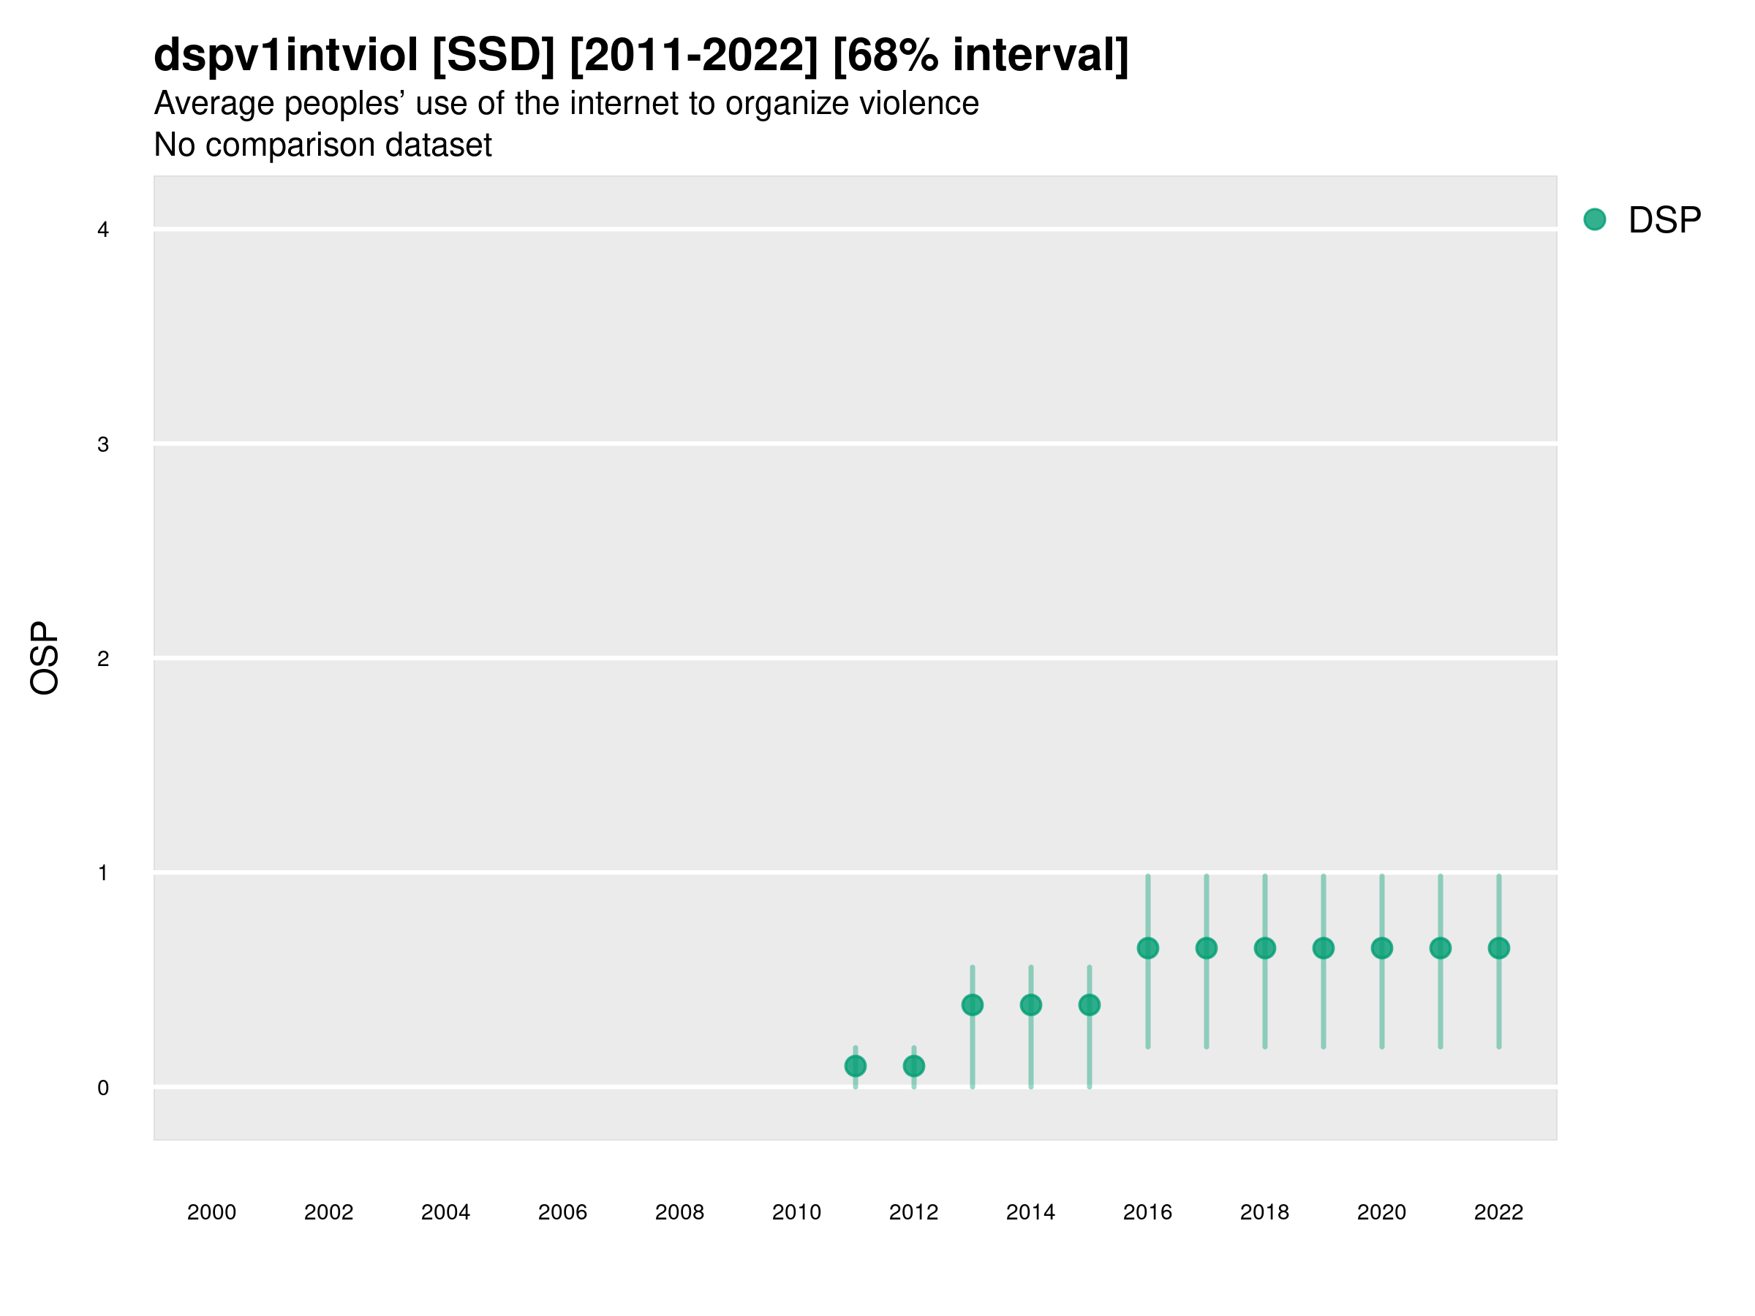Screen dimensions: 1755x1316
Task: Click the 2016 DSP data point
Action: pos(1148,948)
